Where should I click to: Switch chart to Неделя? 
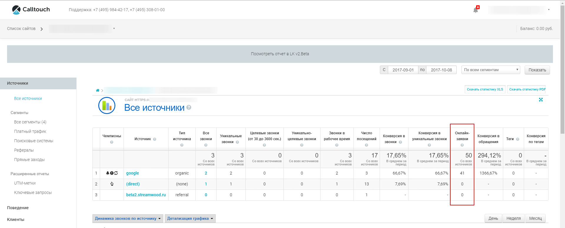tap(514, 218)
